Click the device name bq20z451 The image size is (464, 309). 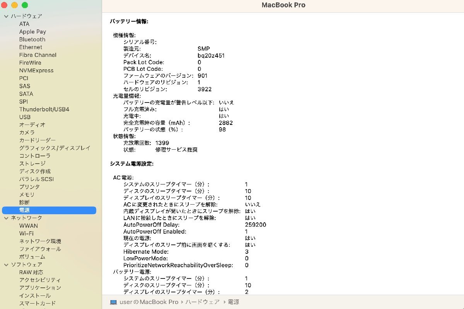(211, 55)
